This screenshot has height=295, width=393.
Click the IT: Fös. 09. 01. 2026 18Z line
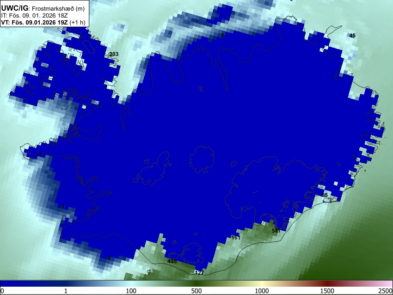pyautogui.click(x=34, y=15)
